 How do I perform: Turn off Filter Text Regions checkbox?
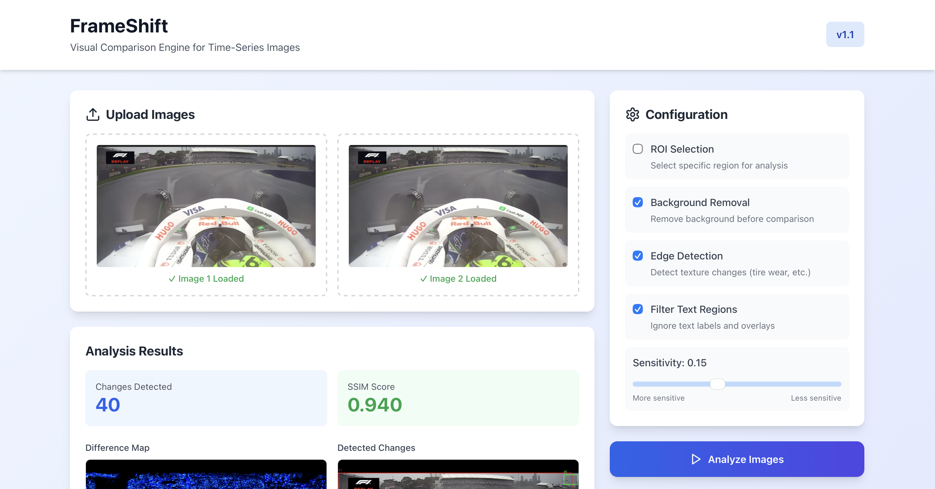pyautogui.click(x=637, y=309)
